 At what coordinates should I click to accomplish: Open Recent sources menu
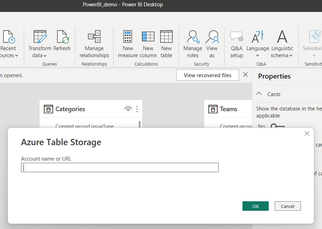point(8,44)
